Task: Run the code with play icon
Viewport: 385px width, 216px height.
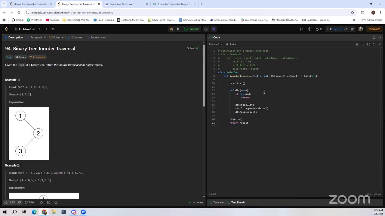Action: pyautogui.click(x=178, y=29)
